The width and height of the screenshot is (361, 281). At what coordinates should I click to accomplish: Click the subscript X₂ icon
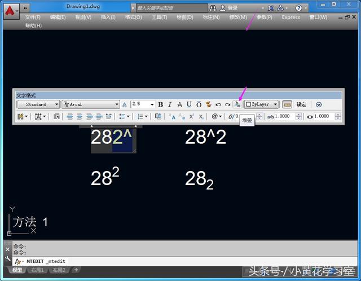[200, 116]
